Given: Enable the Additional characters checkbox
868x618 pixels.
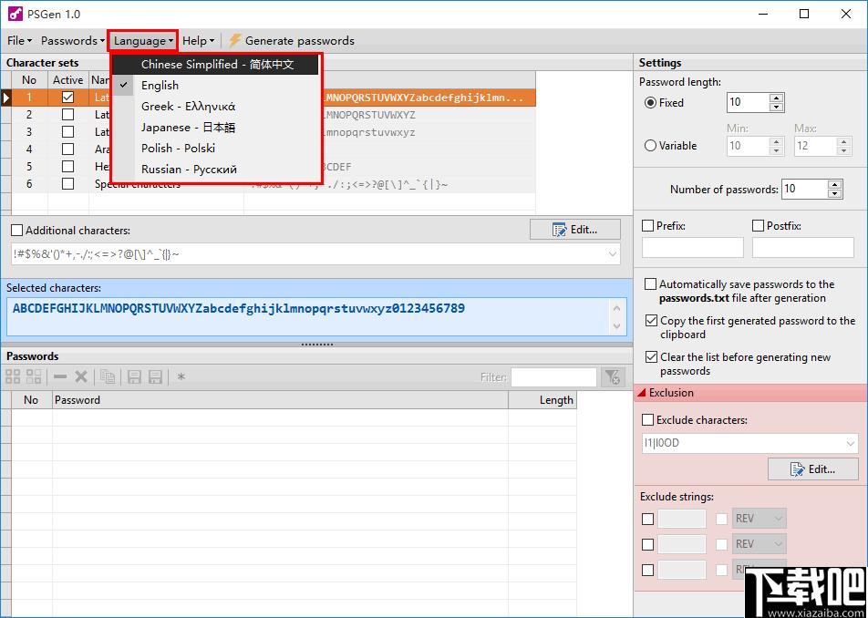Looking at the screenshot, I should [x=17, y=231].
